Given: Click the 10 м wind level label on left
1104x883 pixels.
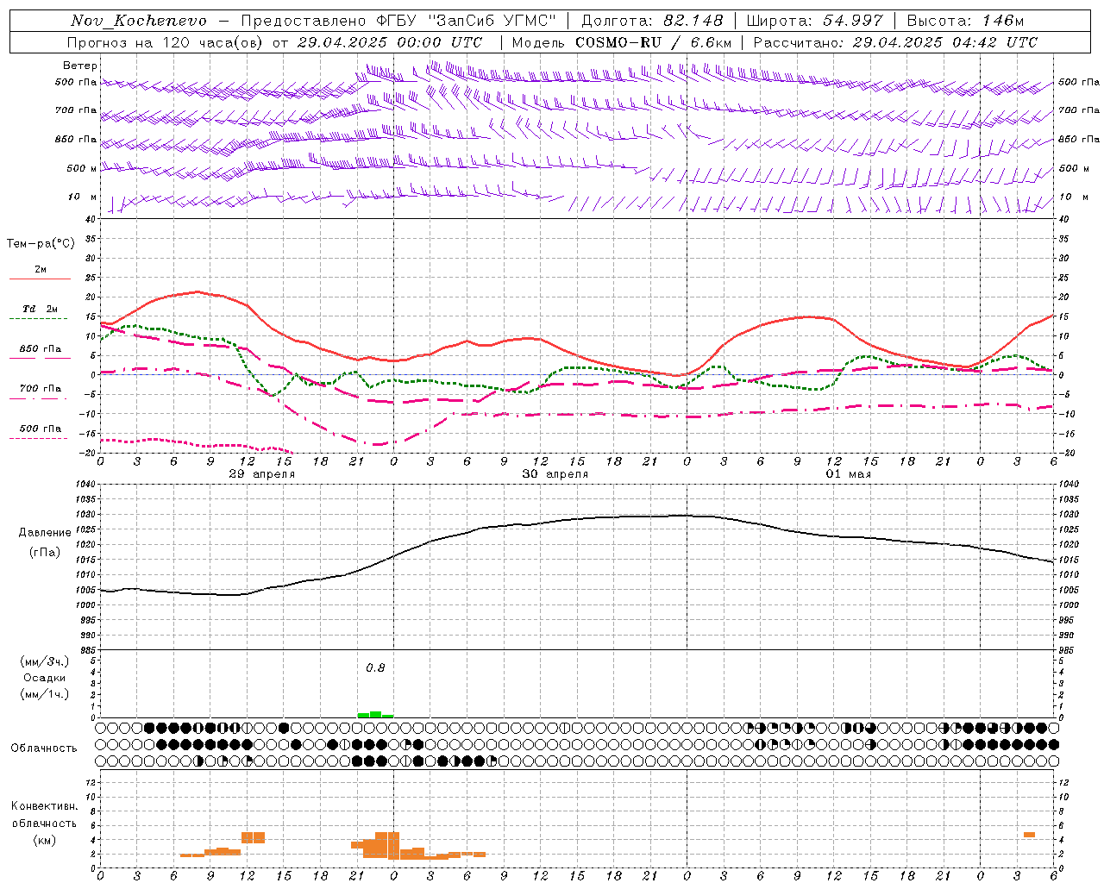Looking at the screenshot, I should 83,197.
